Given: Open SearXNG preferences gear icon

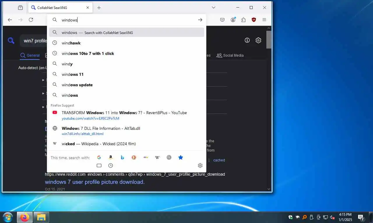Looking at the screenshot, I should 258,40.
